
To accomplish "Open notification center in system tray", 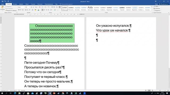I will [167, 93].
